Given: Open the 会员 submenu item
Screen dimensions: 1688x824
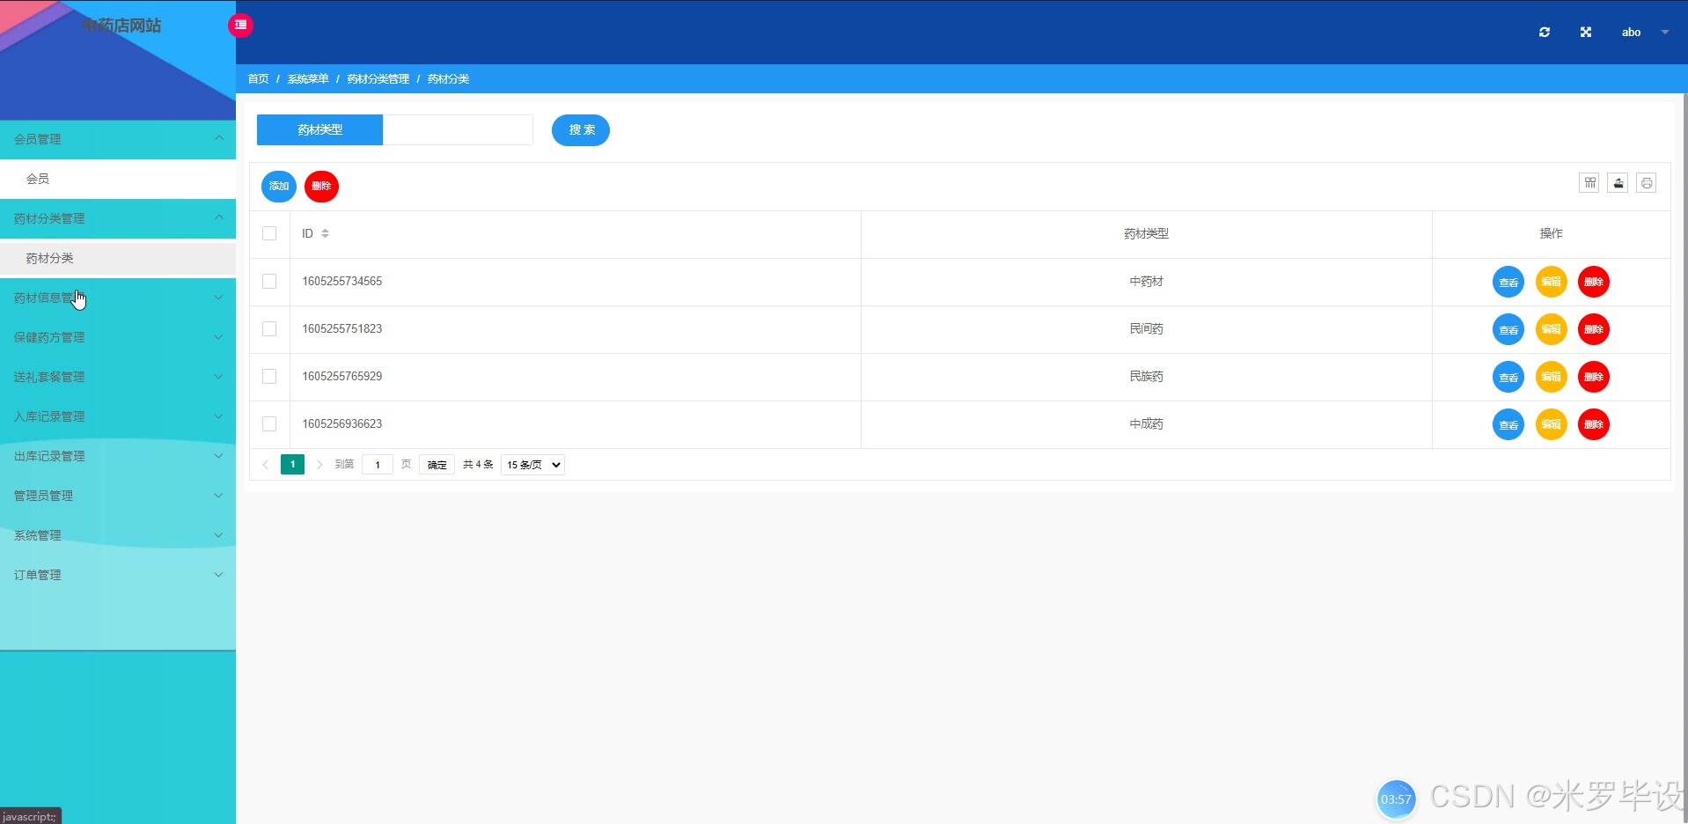Looking at the screenshot, I should click(118, 179).
